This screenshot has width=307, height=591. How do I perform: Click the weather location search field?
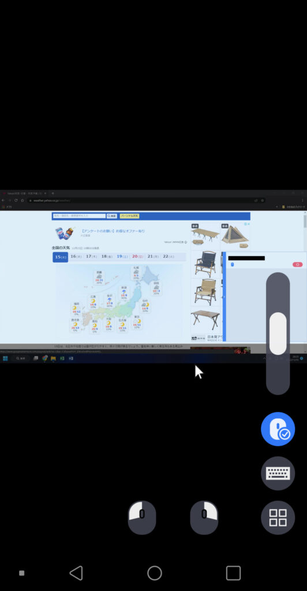tap(80, 216)
